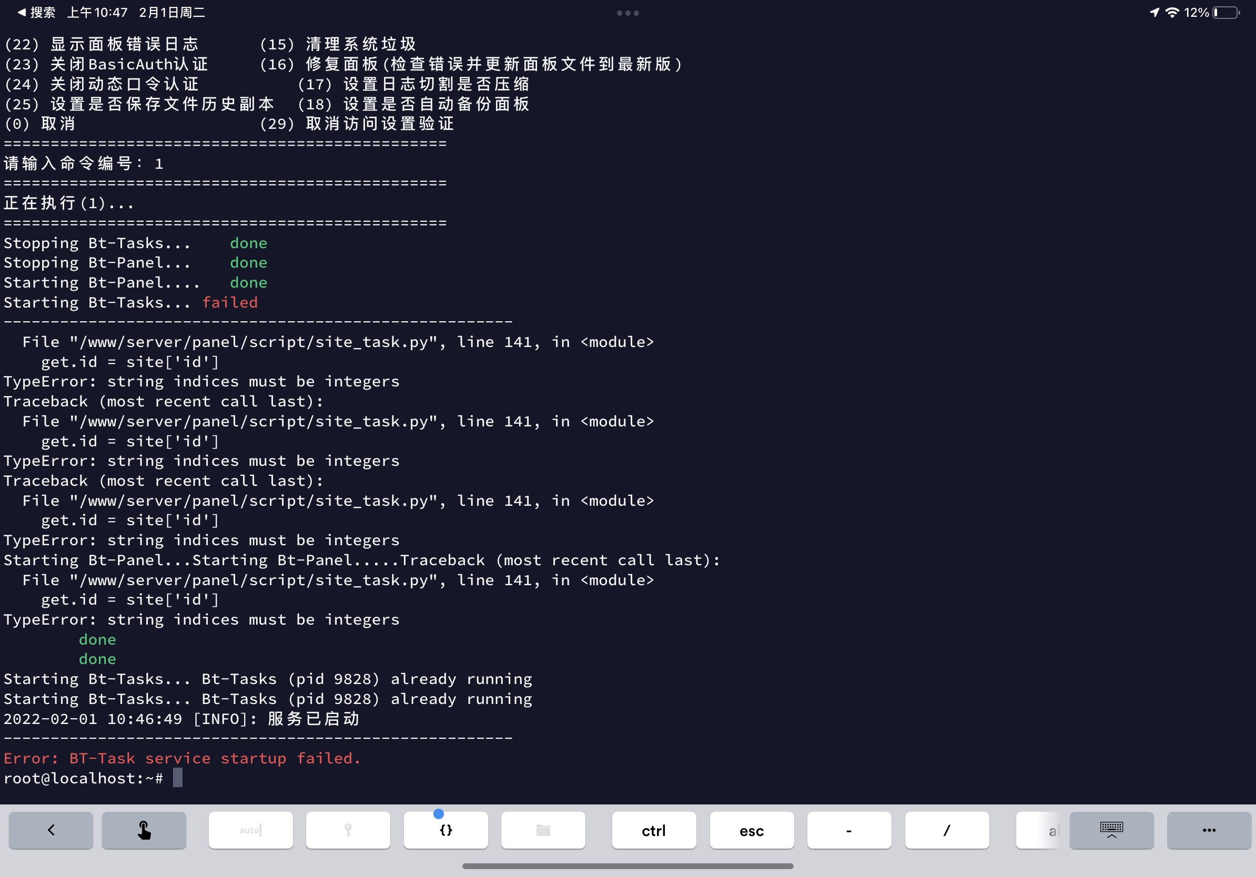Select menu option (15) 清理系统垃圾
This screenshot has height=877, width=1256.
coord(338,44)
